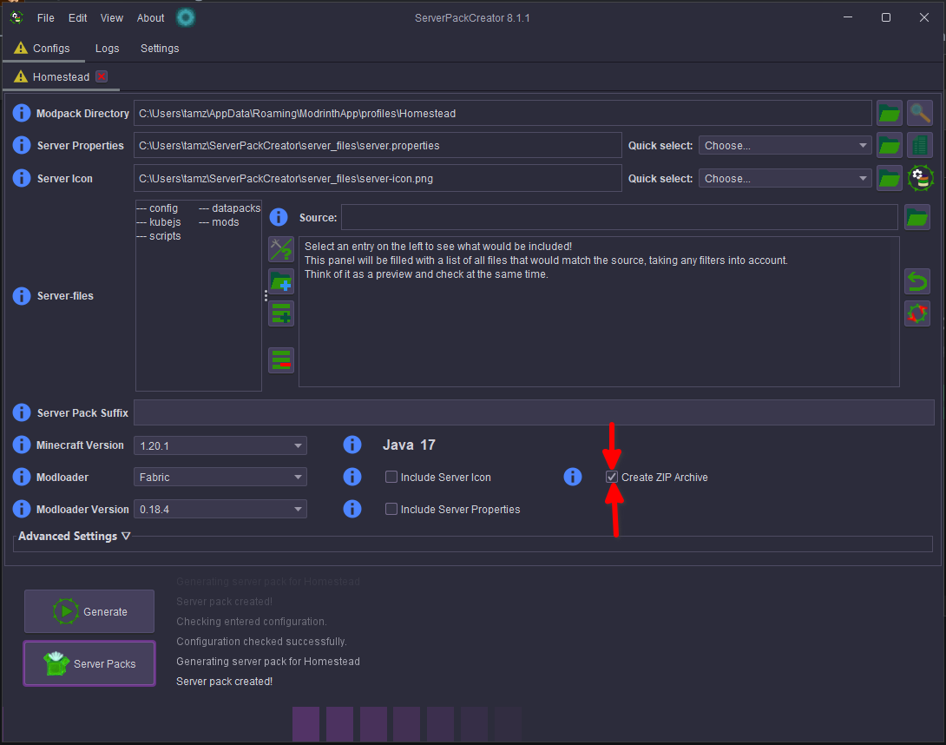Image resolution: width=946 pixels, height=745 pixels.
Task: Open the File menu
Action: click(46, 18)
